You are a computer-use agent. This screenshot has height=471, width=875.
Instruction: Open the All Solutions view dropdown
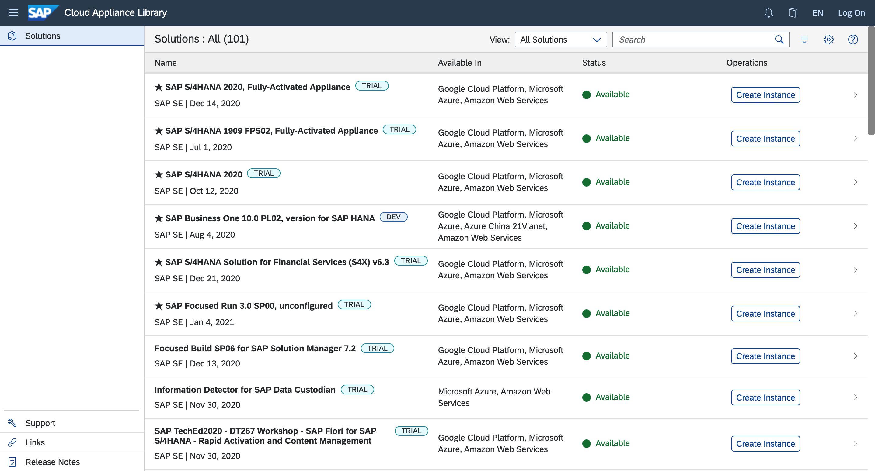pyautogui.click(x=561, y=40)
